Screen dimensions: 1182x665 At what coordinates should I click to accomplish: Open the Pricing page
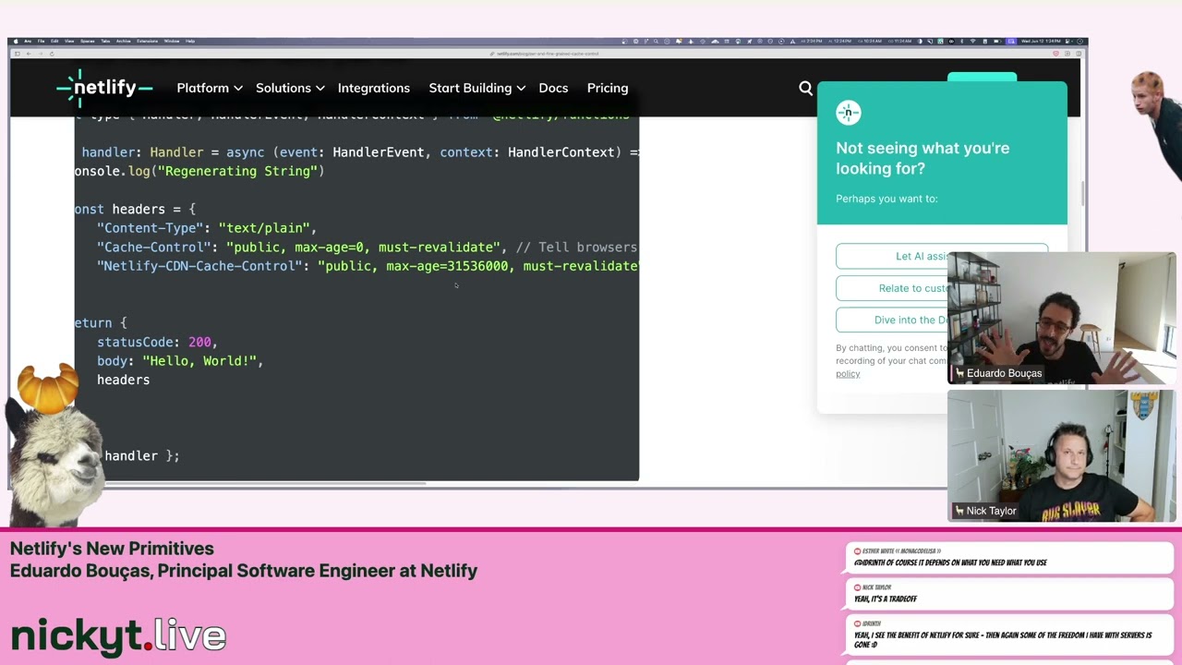click(x=608, y=88)
